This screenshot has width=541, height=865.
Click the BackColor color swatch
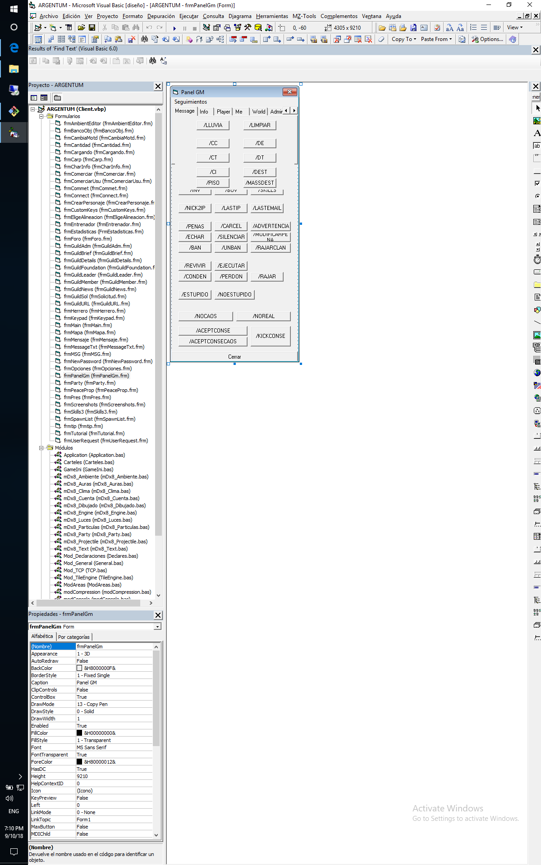point(79,668)
